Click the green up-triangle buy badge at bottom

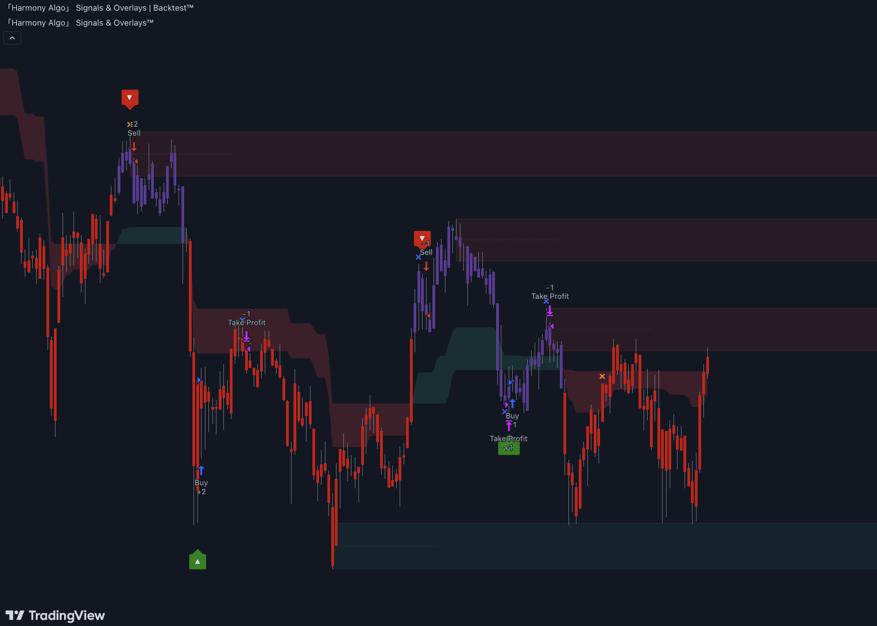[198, 560]
